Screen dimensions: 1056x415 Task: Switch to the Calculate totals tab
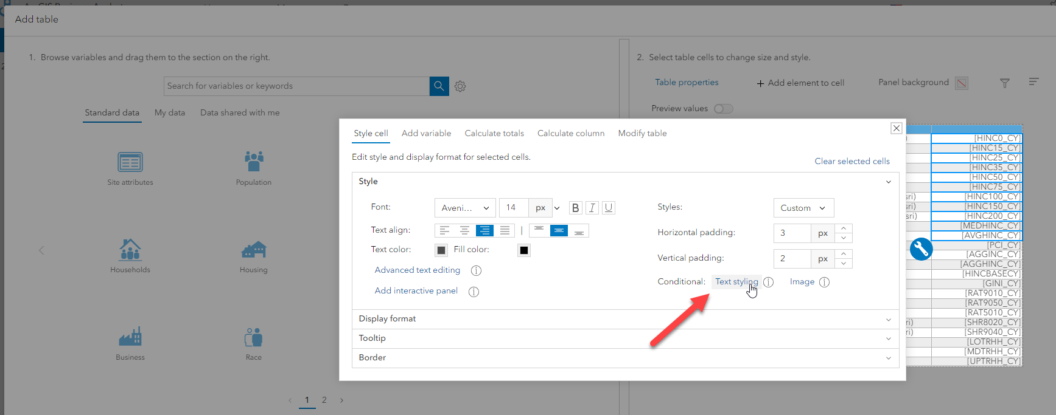(494, 134)
